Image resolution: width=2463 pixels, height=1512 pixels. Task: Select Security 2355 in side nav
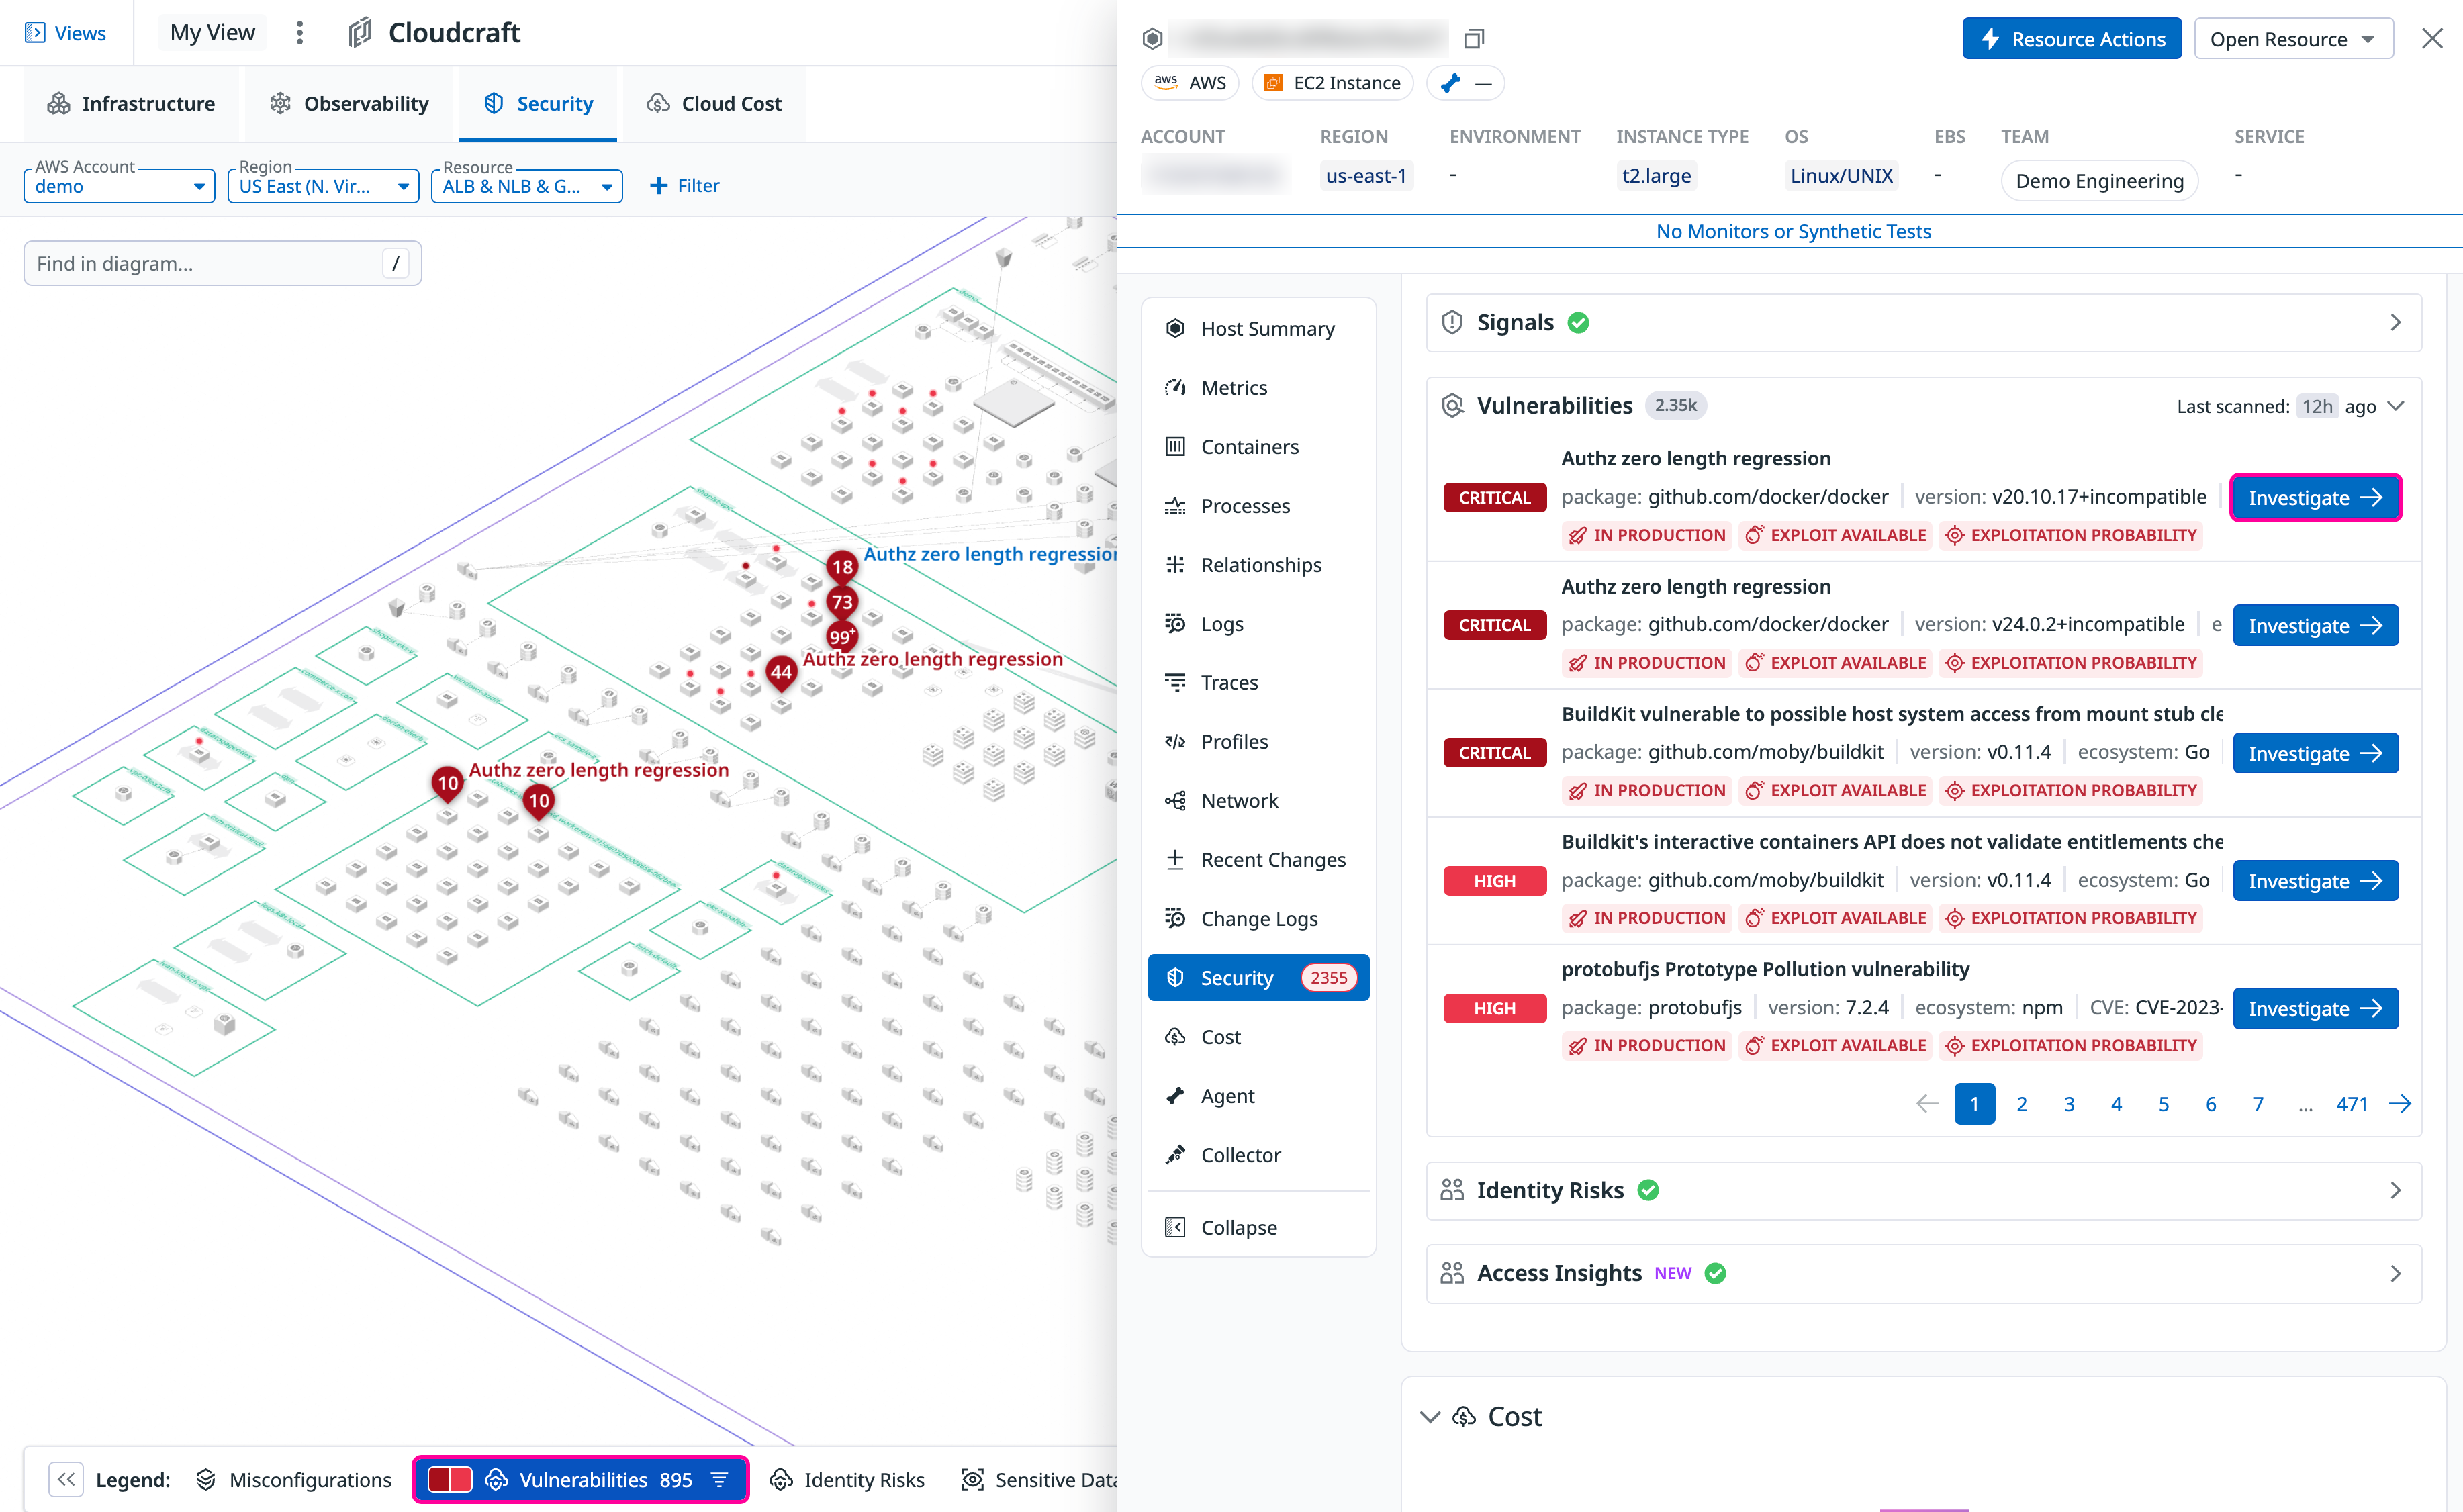pyautogui.click(x=1258, y=978)
